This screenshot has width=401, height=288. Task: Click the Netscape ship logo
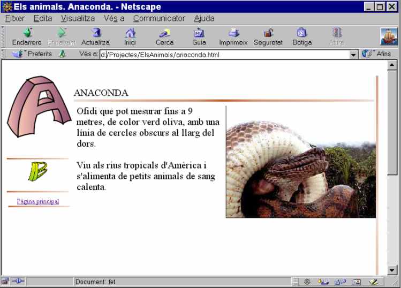click(389, 36)
